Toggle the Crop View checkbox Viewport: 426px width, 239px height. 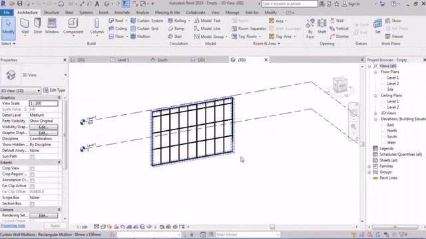(x=32, y=169)
